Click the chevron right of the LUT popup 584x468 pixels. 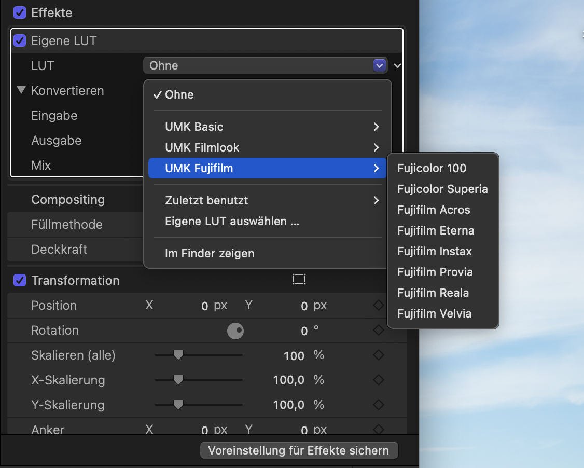tap(397, 66)
